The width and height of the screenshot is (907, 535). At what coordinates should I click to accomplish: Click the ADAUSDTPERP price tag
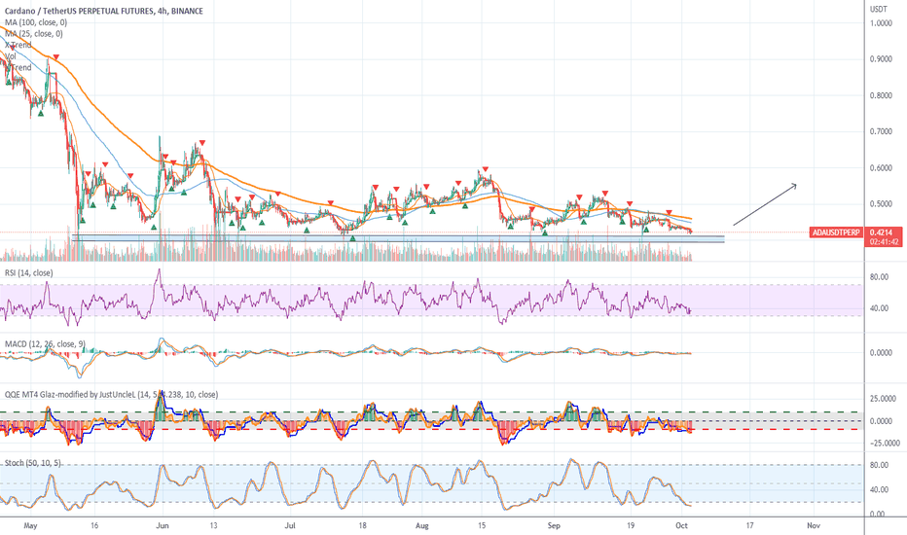836,232
